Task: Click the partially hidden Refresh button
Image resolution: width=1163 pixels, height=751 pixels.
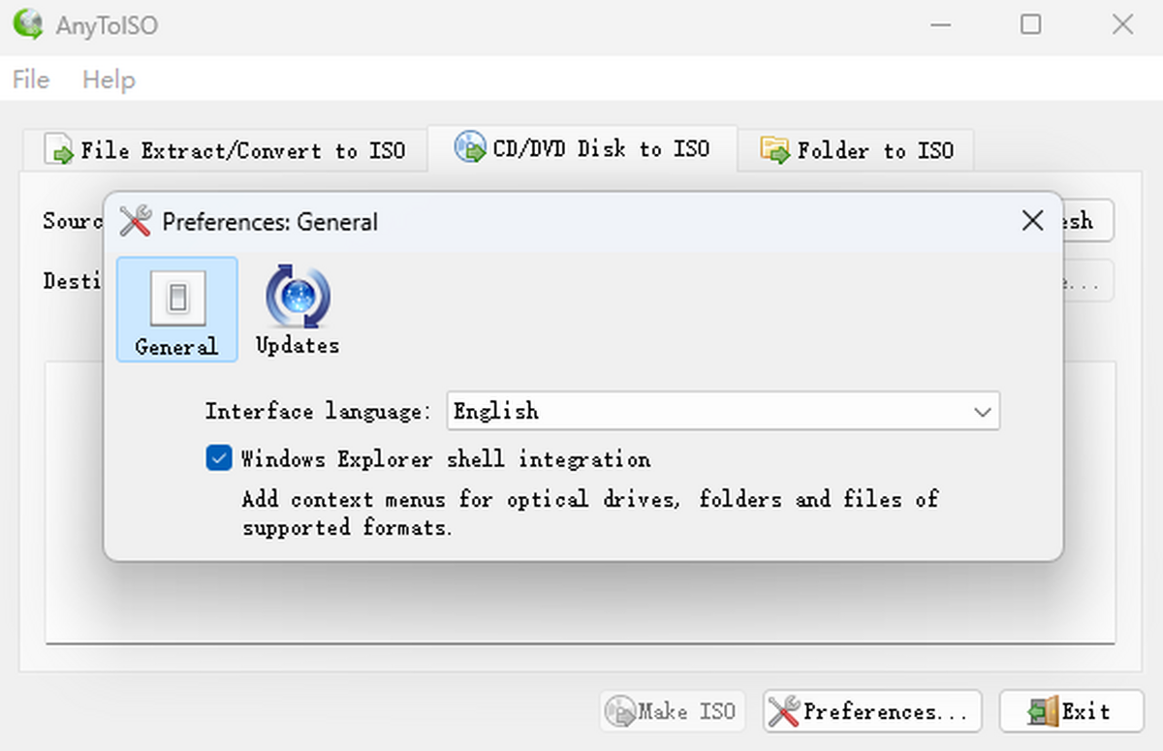Action: (1087, 221)
